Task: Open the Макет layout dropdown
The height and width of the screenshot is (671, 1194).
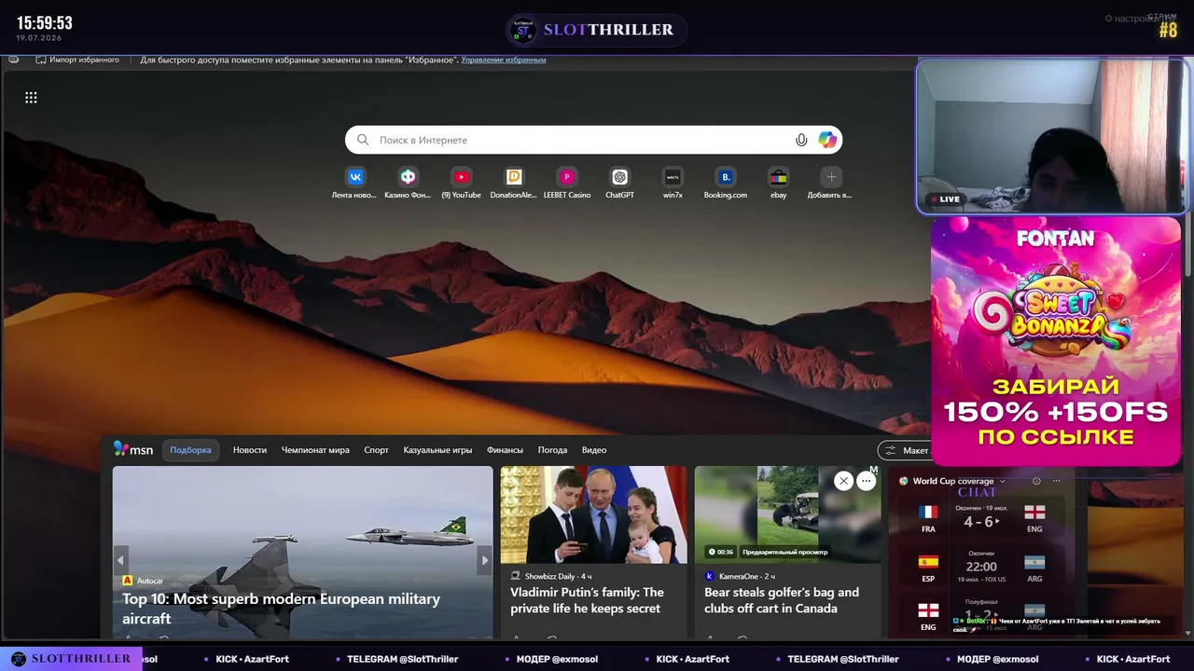Action: [905, 451]
